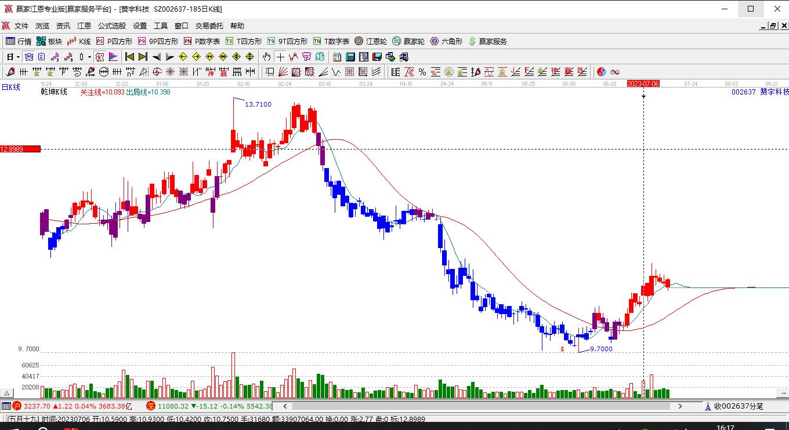Click the candlestick K-line style icon
This screenshot has height=430, width=789.
tap(82, 57)
